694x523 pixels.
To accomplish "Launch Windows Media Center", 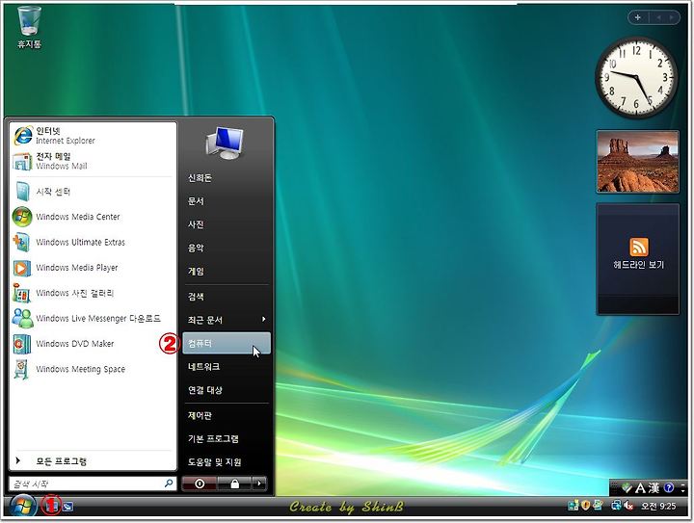I will pos(91,217).
